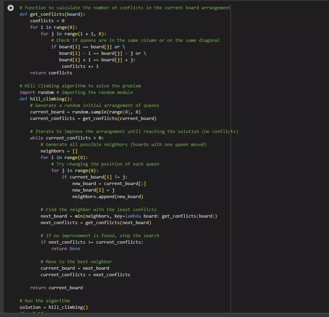
Task: Click the line 'current_board = next_board'
Action: (75, 268)
